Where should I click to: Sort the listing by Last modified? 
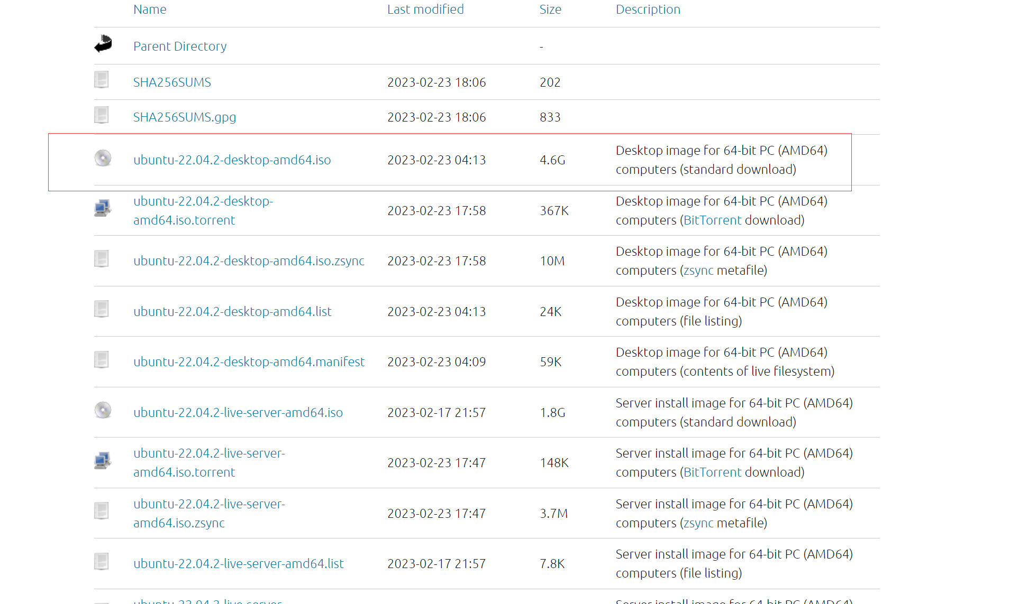click(425, 10)
